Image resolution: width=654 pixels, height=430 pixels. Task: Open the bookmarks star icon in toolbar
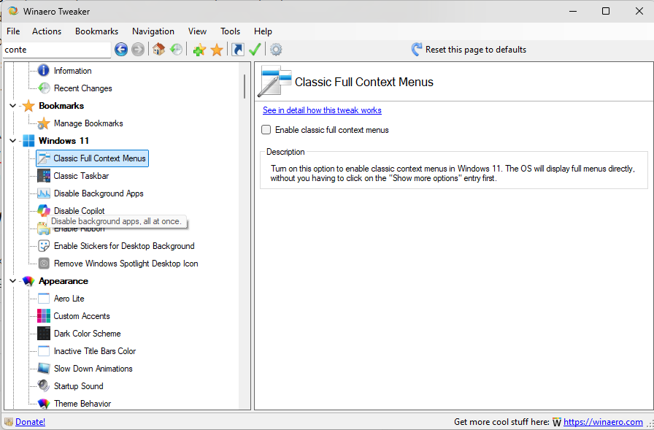pos(217,50)
